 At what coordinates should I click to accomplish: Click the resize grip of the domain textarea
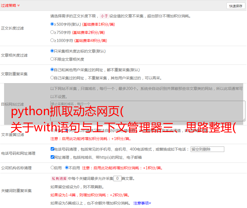coord(244,120)
